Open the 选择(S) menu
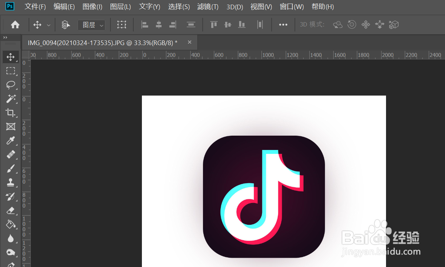The height and width of the screenshot is (267, 445). 179,7
